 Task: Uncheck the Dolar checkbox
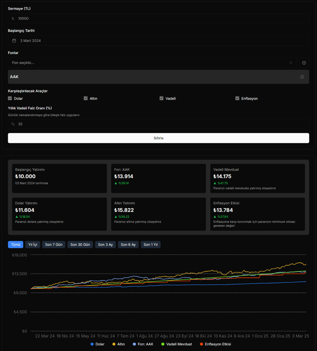(x=10, y=98)
